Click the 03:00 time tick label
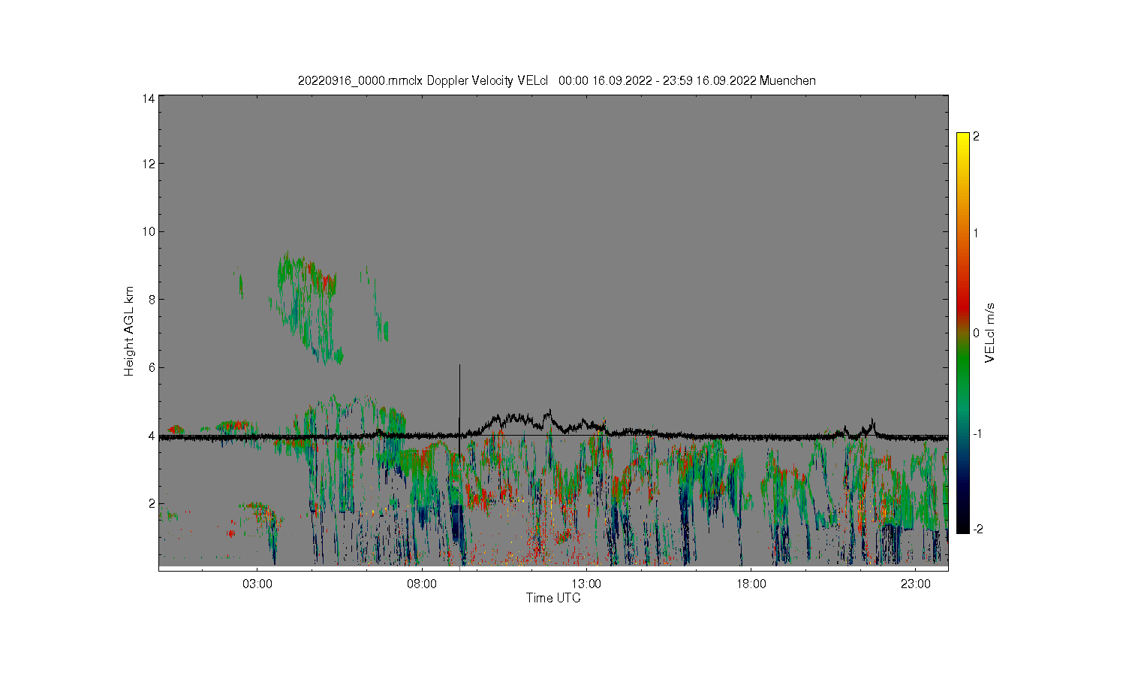 [x=257, y=584]
